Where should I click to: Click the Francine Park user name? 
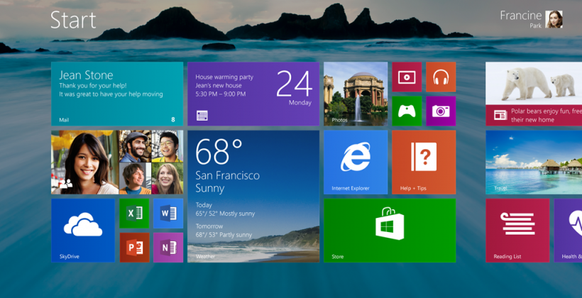[521, 19]
